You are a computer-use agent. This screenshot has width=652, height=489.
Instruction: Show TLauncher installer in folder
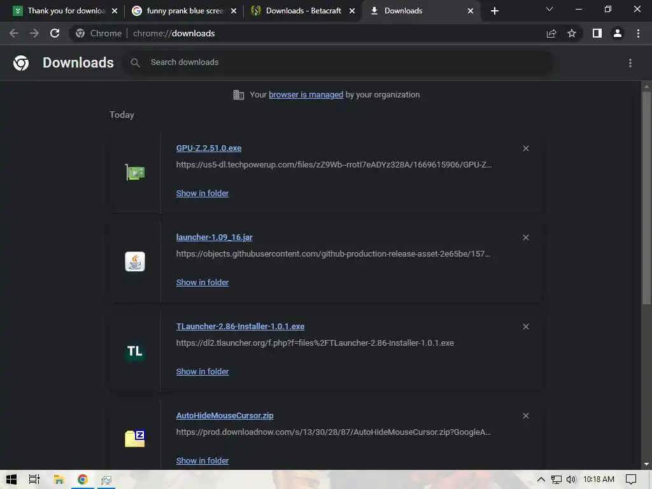pos(202,372)
